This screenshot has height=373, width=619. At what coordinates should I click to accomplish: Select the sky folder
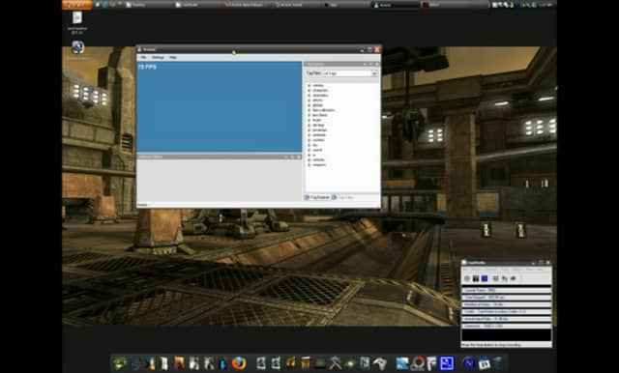(315, 145)
